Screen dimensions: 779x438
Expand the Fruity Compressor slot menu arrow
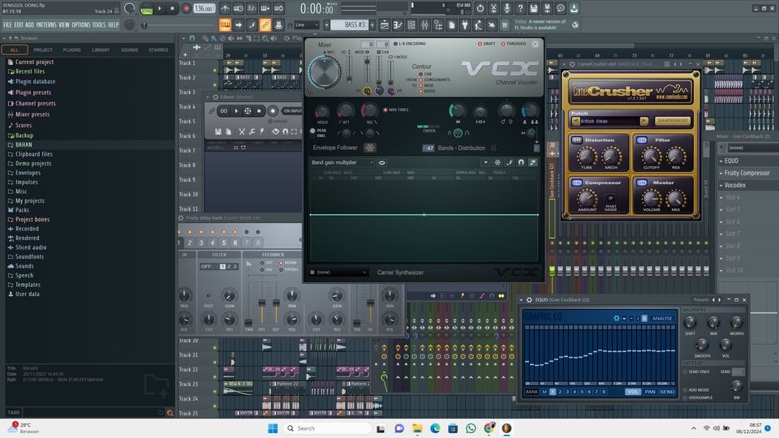722,173
